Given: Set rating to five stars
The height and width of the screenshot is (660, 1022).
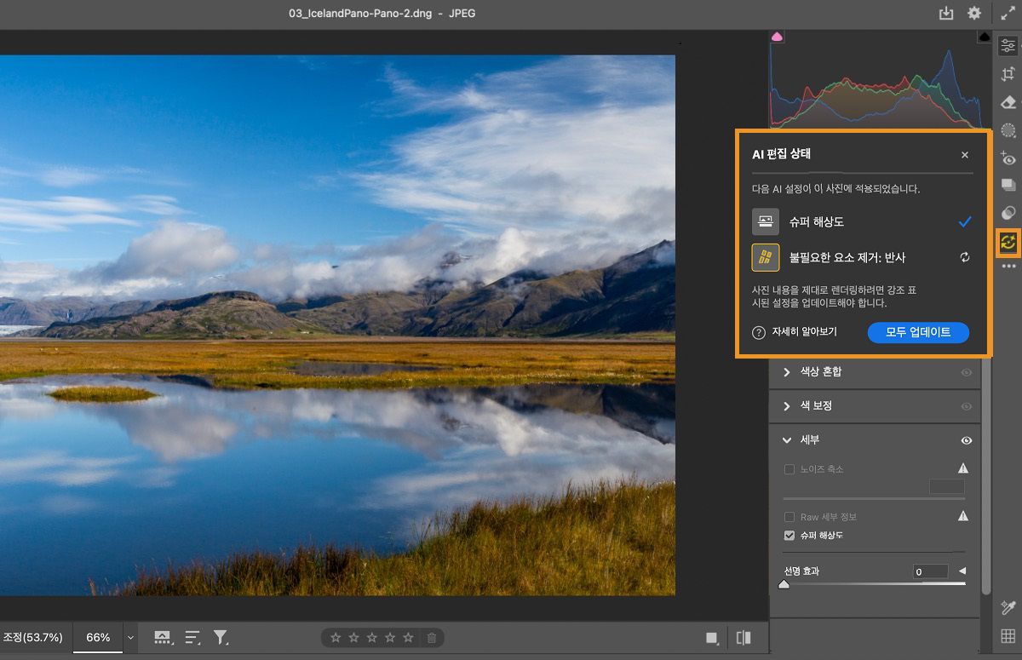Looking at the screenshot, I should (408, 637).
